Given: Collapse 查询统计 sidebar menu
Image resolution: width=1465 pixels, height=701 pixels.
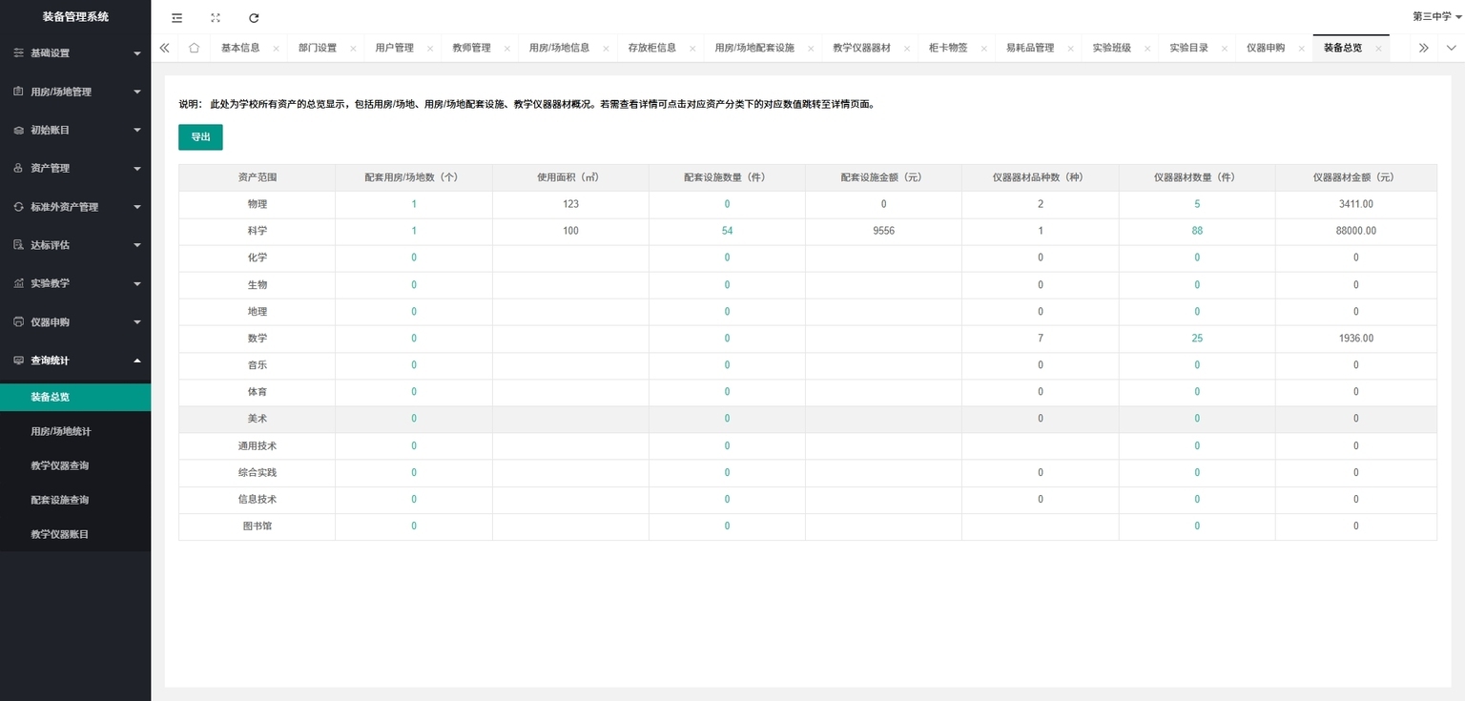Looking at the screenshot, I should tap(75, 361).
